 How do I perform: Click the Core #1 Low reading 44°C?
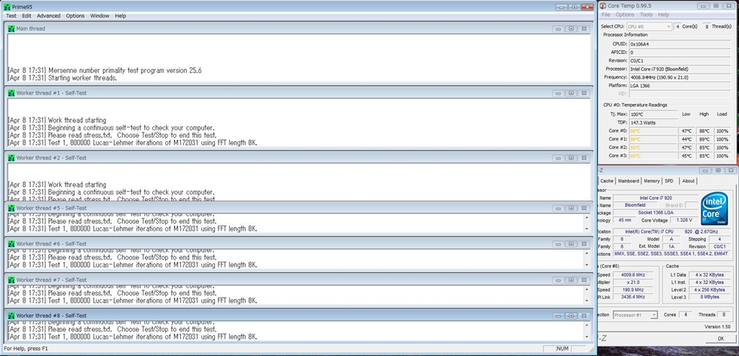tap(686, 139)
